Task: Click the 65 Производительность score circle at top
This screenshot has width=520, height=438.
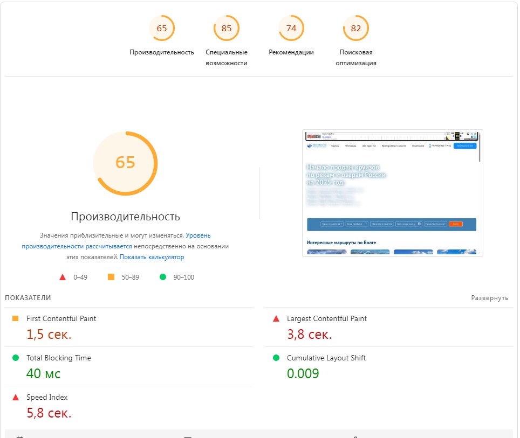Action: coord(161,28)
